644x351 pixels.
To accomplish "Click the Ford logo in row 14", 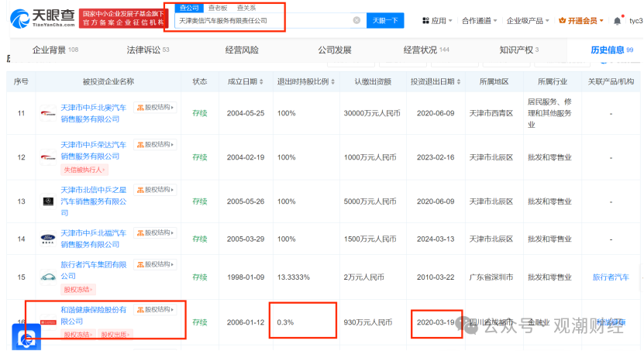I will click(x=48, y=239).
